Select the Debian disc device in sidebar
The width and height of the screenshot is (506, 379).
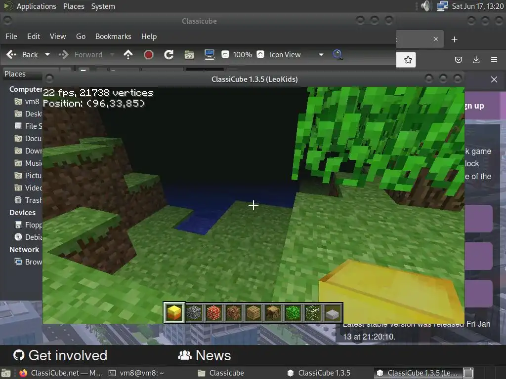[x=28, y=237]
